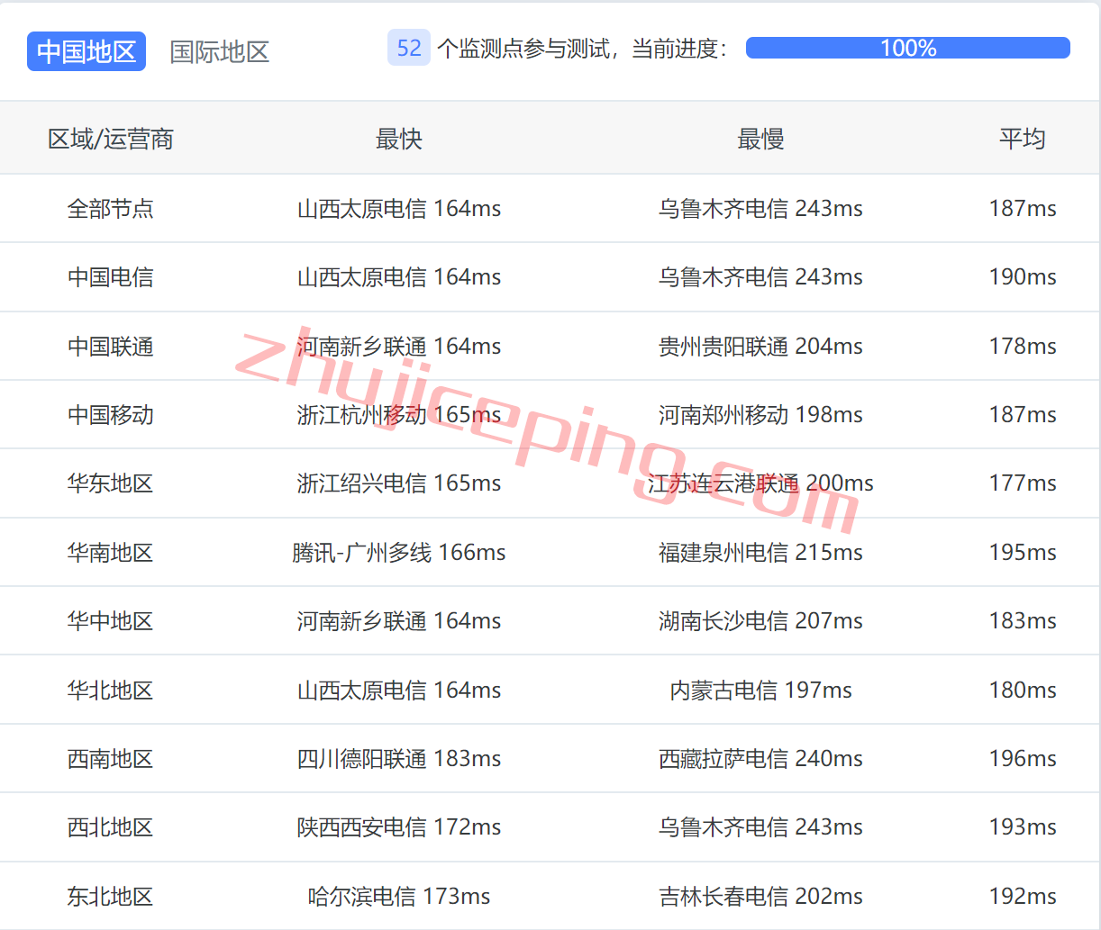This screenshot has height=930, width=1101.
Task: Select the 中国地区 tab
Action: [x=86, y=51]
